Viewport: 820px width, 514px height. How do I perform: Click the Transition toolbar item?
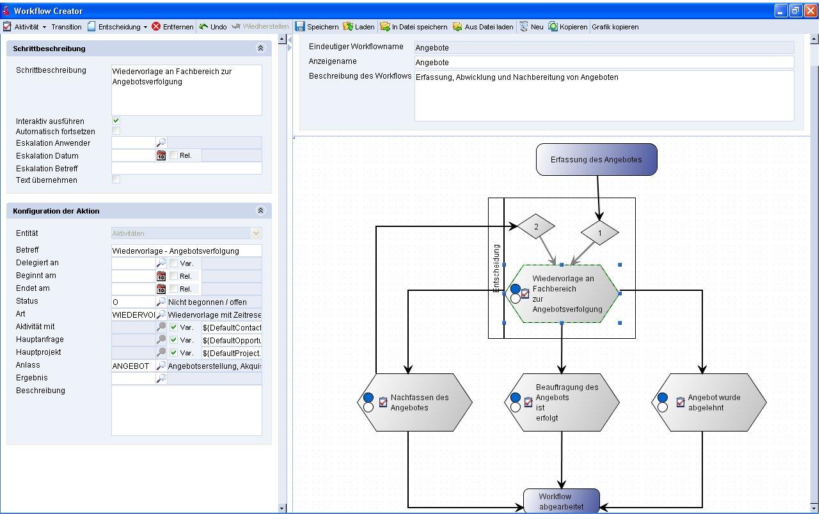click(x=67, y=27)
